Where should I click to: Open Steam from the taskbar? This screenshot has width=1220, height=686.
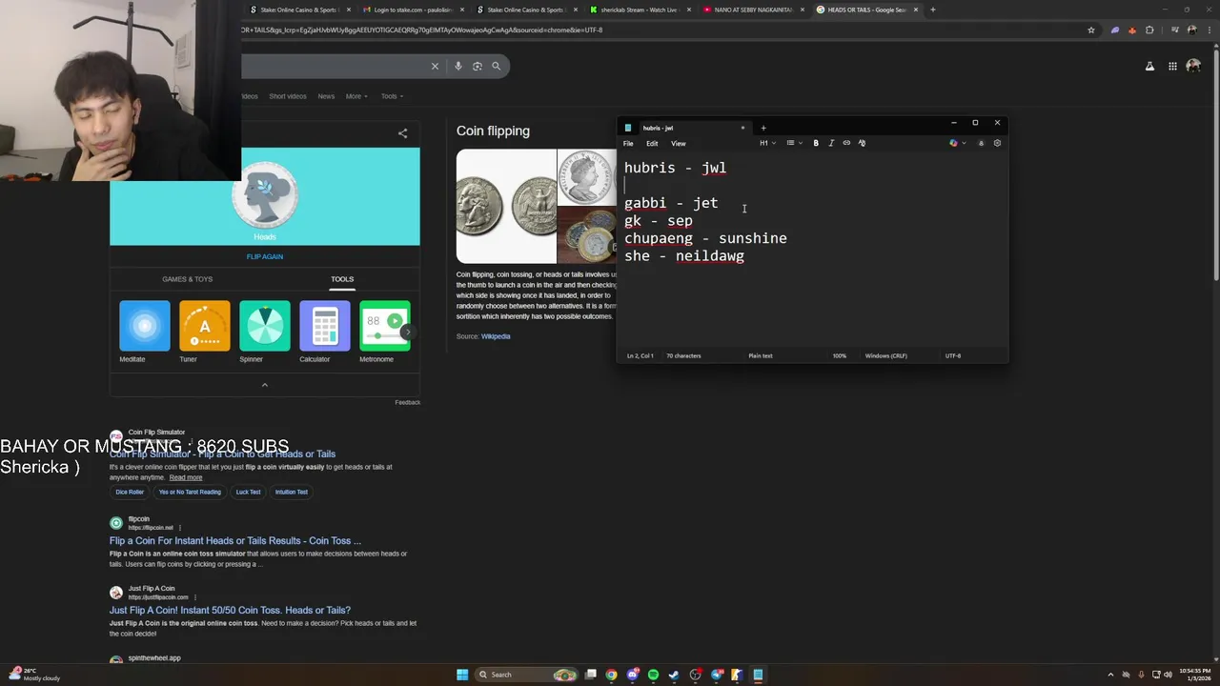[x=674, y=675]
